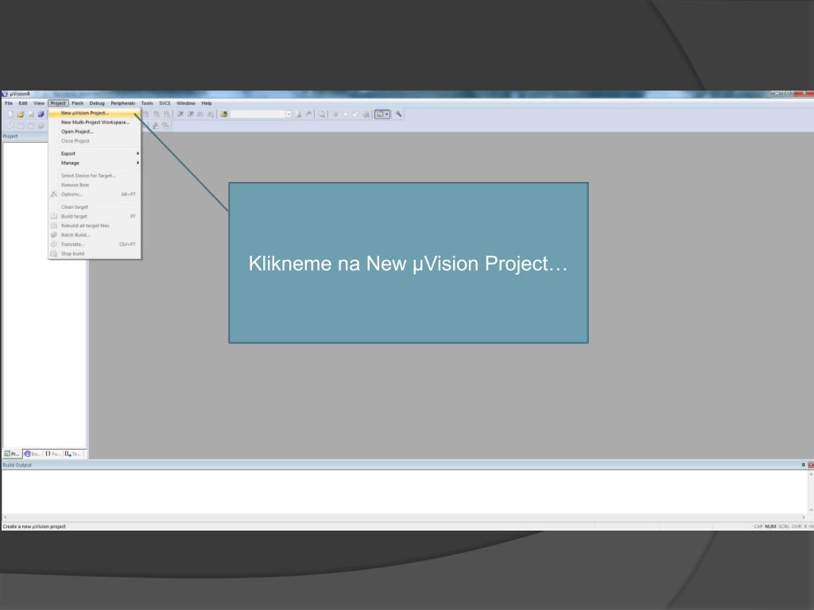The image size is (814, 610).
Task: Click the Build Output panel title
Action: (x=17, y=465)
